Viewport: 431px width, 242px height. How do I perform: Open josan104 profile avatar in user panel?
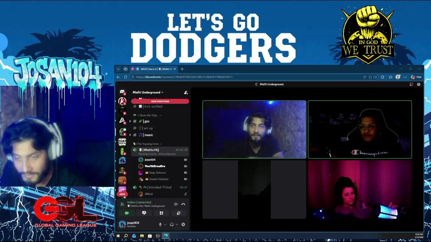click(x=122, y=224)
